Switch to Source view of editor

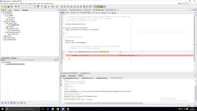(x=62, y=13)
